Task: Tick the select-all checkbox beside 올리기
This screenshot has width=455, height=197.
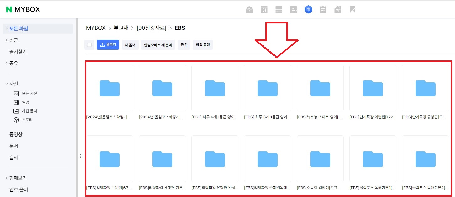Action: point(89,45)
